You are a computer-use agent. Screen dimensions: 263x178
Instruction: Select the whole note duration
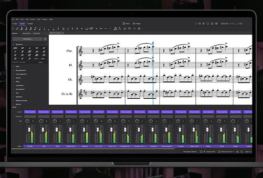[49, 29]
